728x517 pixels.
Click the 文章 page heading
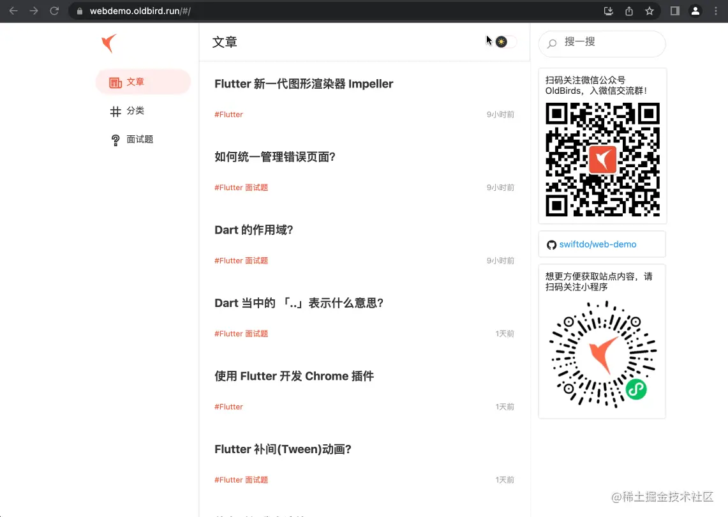(x=225, y=42)
